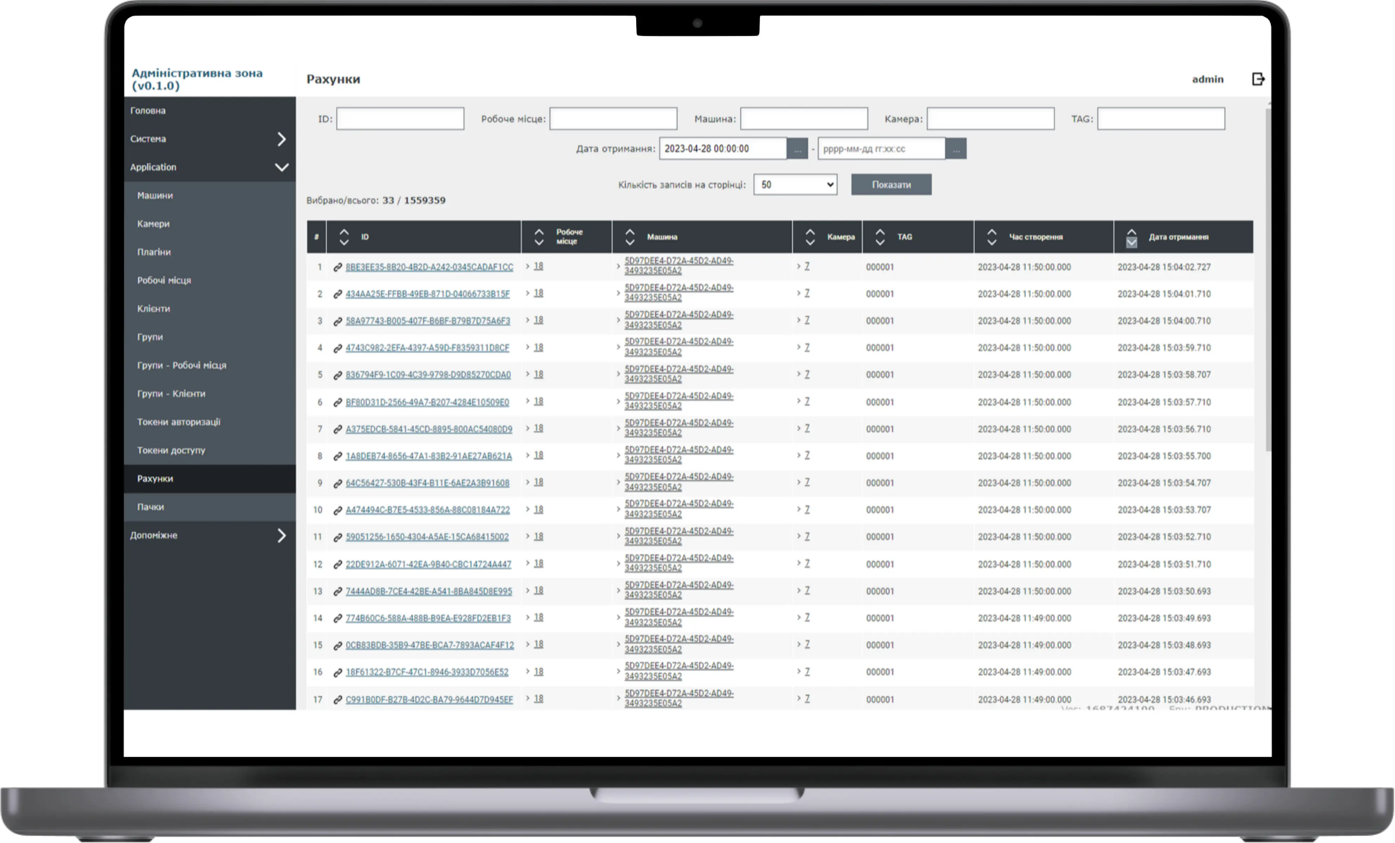This screenshot has width=1395, height=843.
Task: Click the logout icon next to admin
Action: click(1258, 79)
